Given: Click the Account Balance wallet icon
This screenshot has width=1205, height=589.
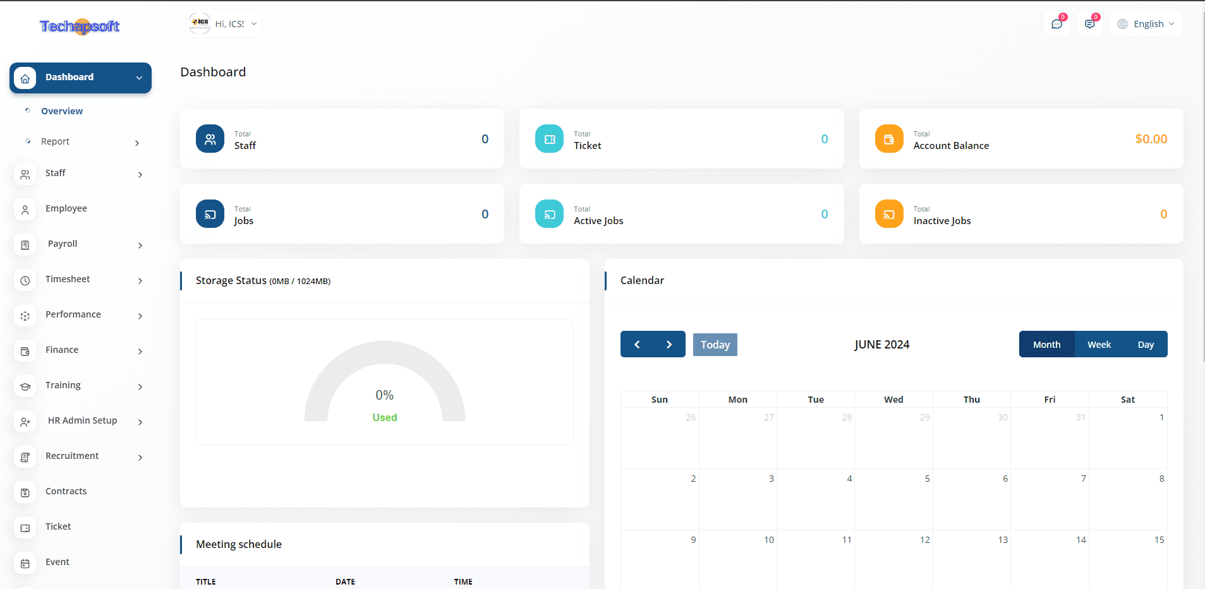Looking at the screenshot, I should (888, 139).
